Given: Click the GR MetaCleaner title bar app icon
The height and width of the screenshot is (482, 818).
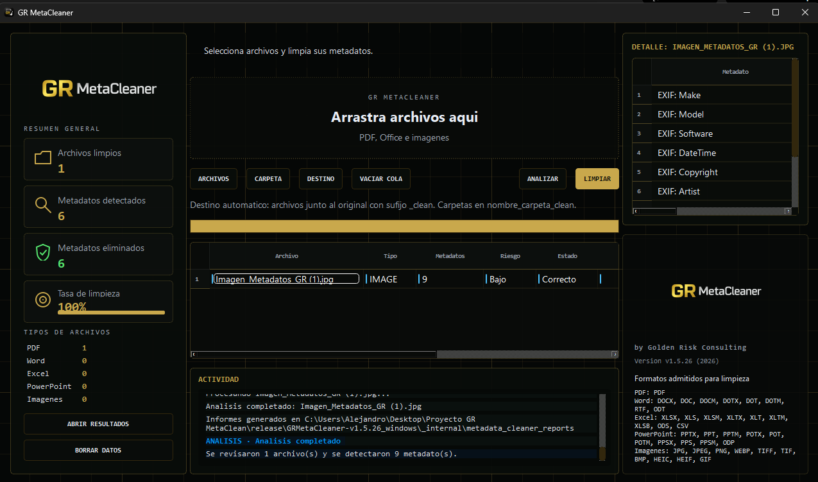Looking at the screenshot, I should [9, 12].
